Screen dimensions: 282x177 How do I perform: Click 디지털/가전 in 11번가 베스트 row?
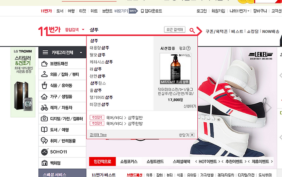246,175
